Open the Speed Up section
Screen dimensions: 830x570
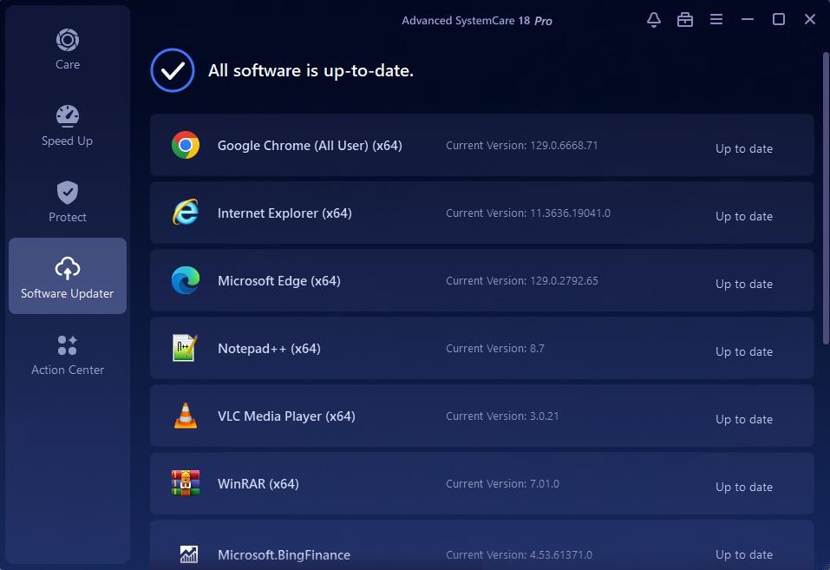(x=68, y=126)
